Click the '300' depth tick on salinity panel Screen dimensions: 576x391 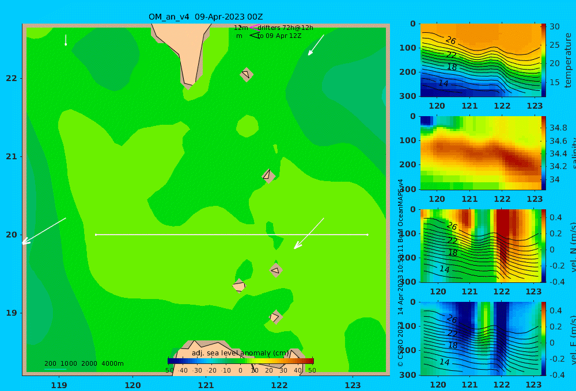408,189
